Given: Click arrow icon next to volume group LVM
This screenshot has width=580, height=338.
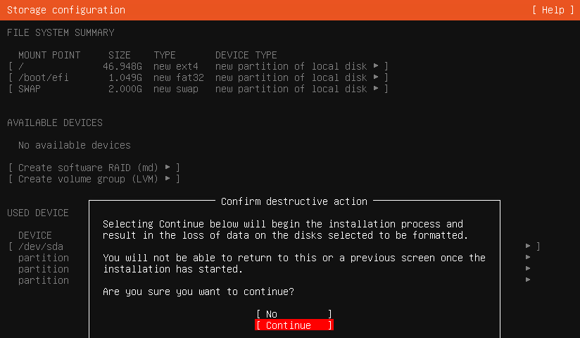Looking at the screenshot, I should pos(168,179).
